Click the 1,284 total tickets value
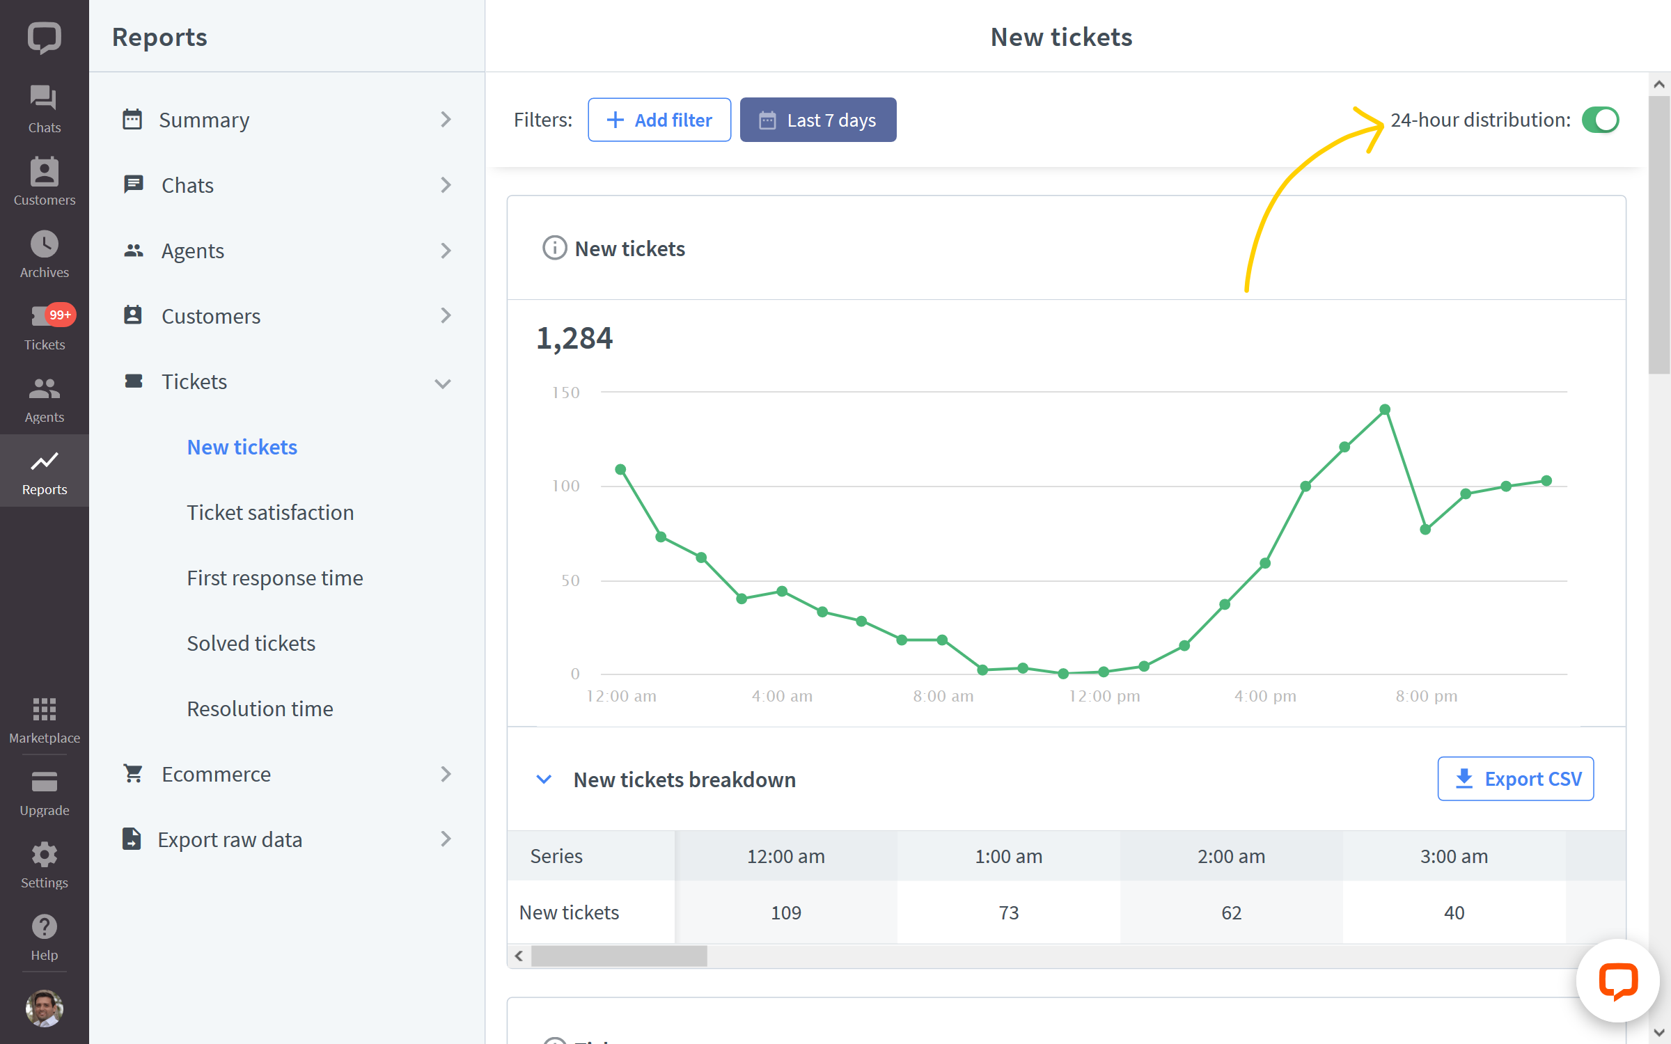Viewport: 1671px width, 1044px height. 574,338
